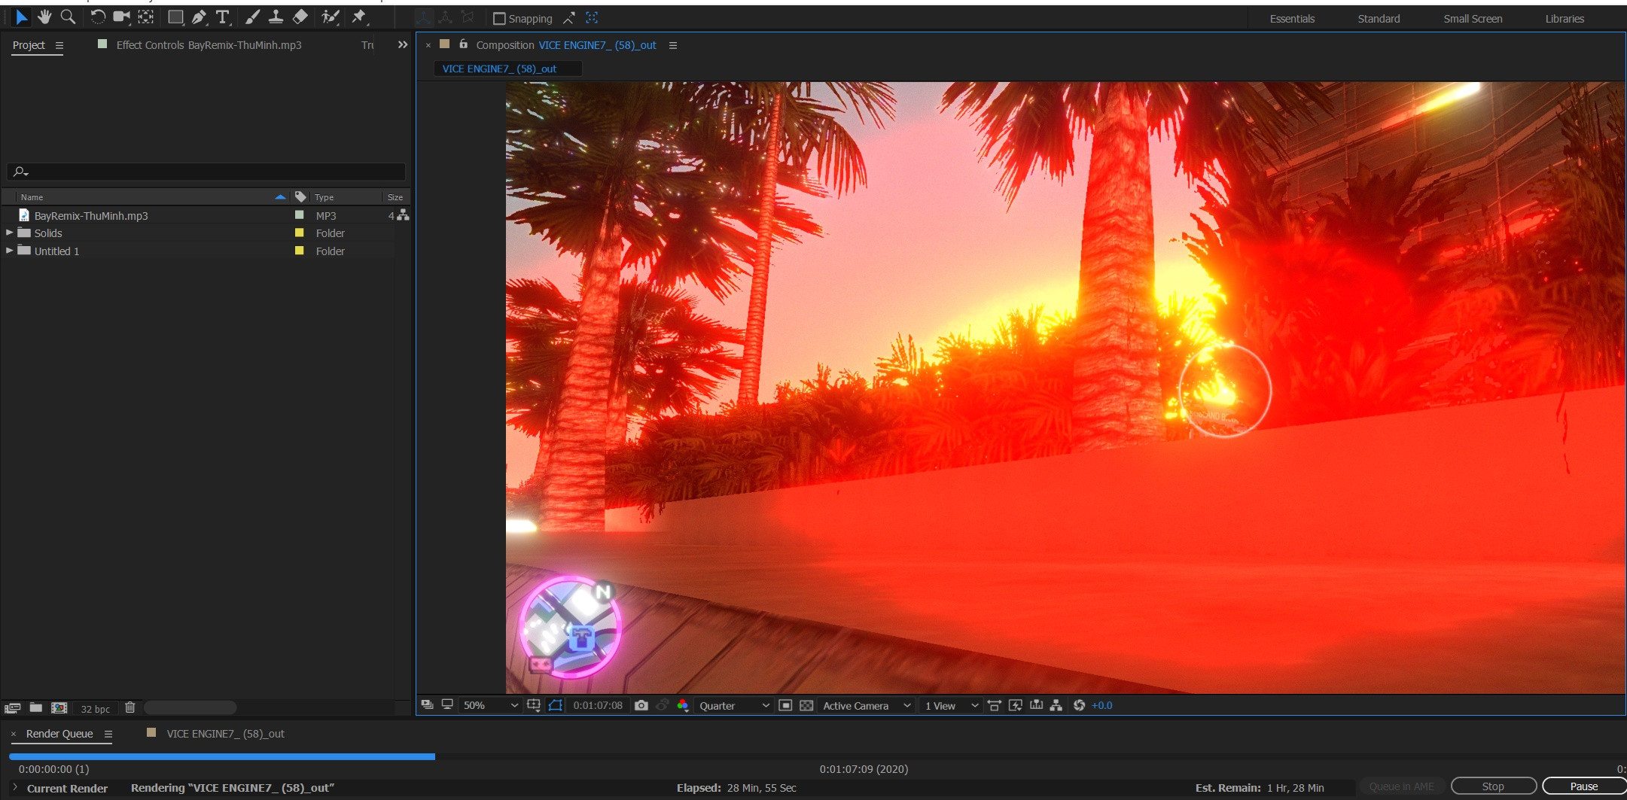Viewport: 1627px width, 800px height.
Task: Select the Unified Camera tool
Action: click(x=121, y=17)
